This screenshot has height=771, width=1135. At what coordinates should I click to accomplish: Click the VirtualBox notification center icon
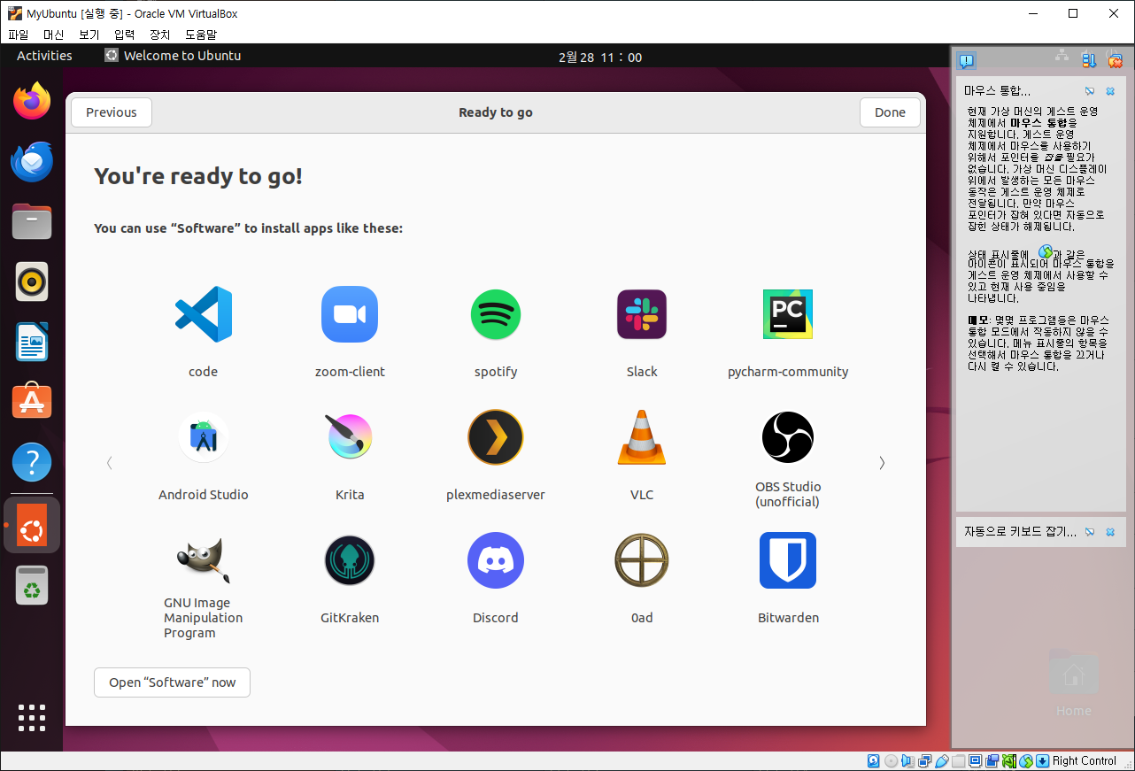pyautogui.click(x=967, y=60)
